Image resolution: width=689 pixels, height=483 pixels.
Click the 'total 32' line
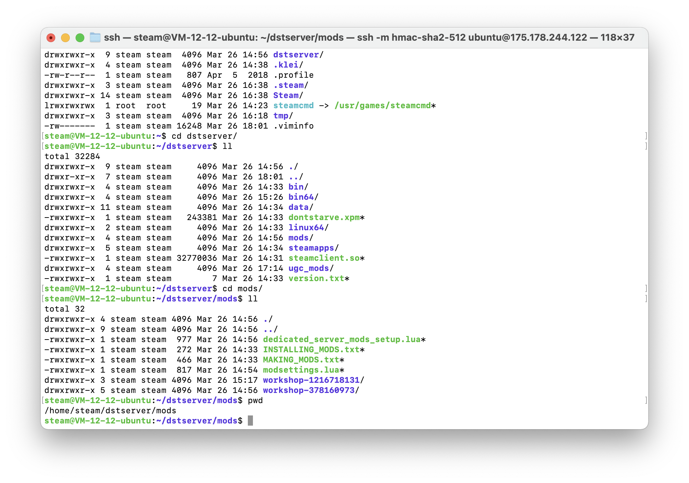coord(65,309)
